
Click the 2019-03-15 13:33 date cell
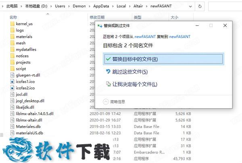pos(105,127)
